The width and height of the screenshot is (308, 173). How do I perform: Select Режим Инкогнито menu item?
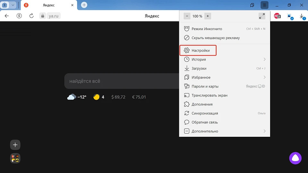207,29
